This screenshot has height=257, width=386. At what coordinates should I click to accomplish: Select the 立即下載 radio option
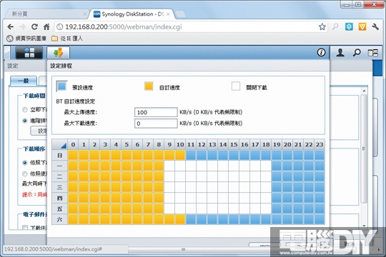24,110
